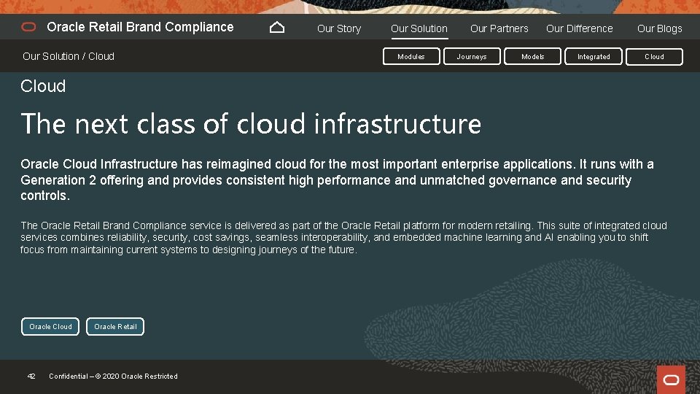Click the Oracle Retail Brand Compliance title
700x394 pixels.
coord(140,27)
